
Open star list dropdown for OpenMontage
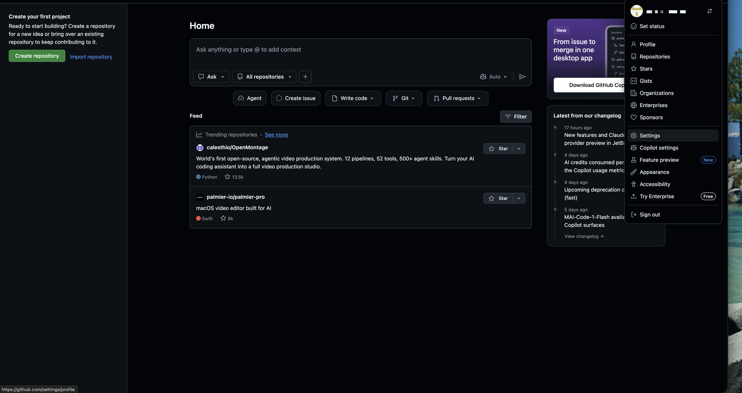pos(519,149)
